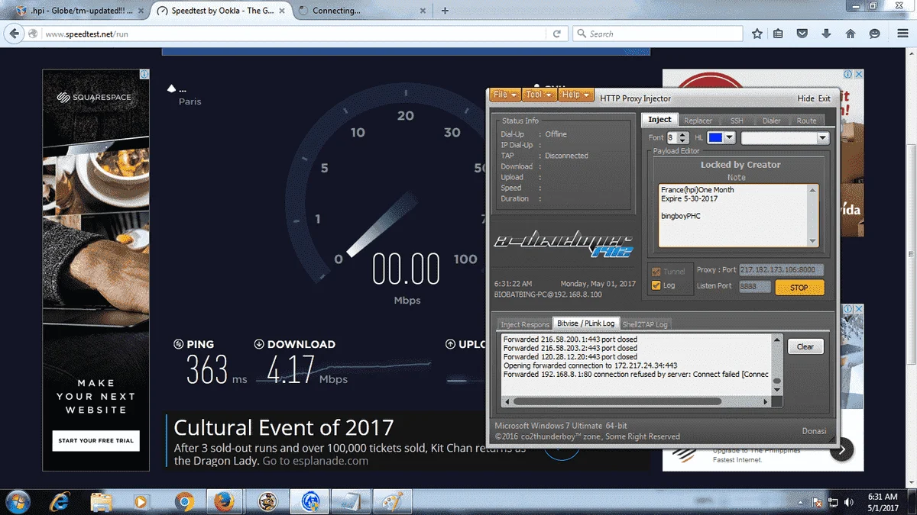Click Start Your Free Trial ad button
917x515 pixels.
coord(96,440)
